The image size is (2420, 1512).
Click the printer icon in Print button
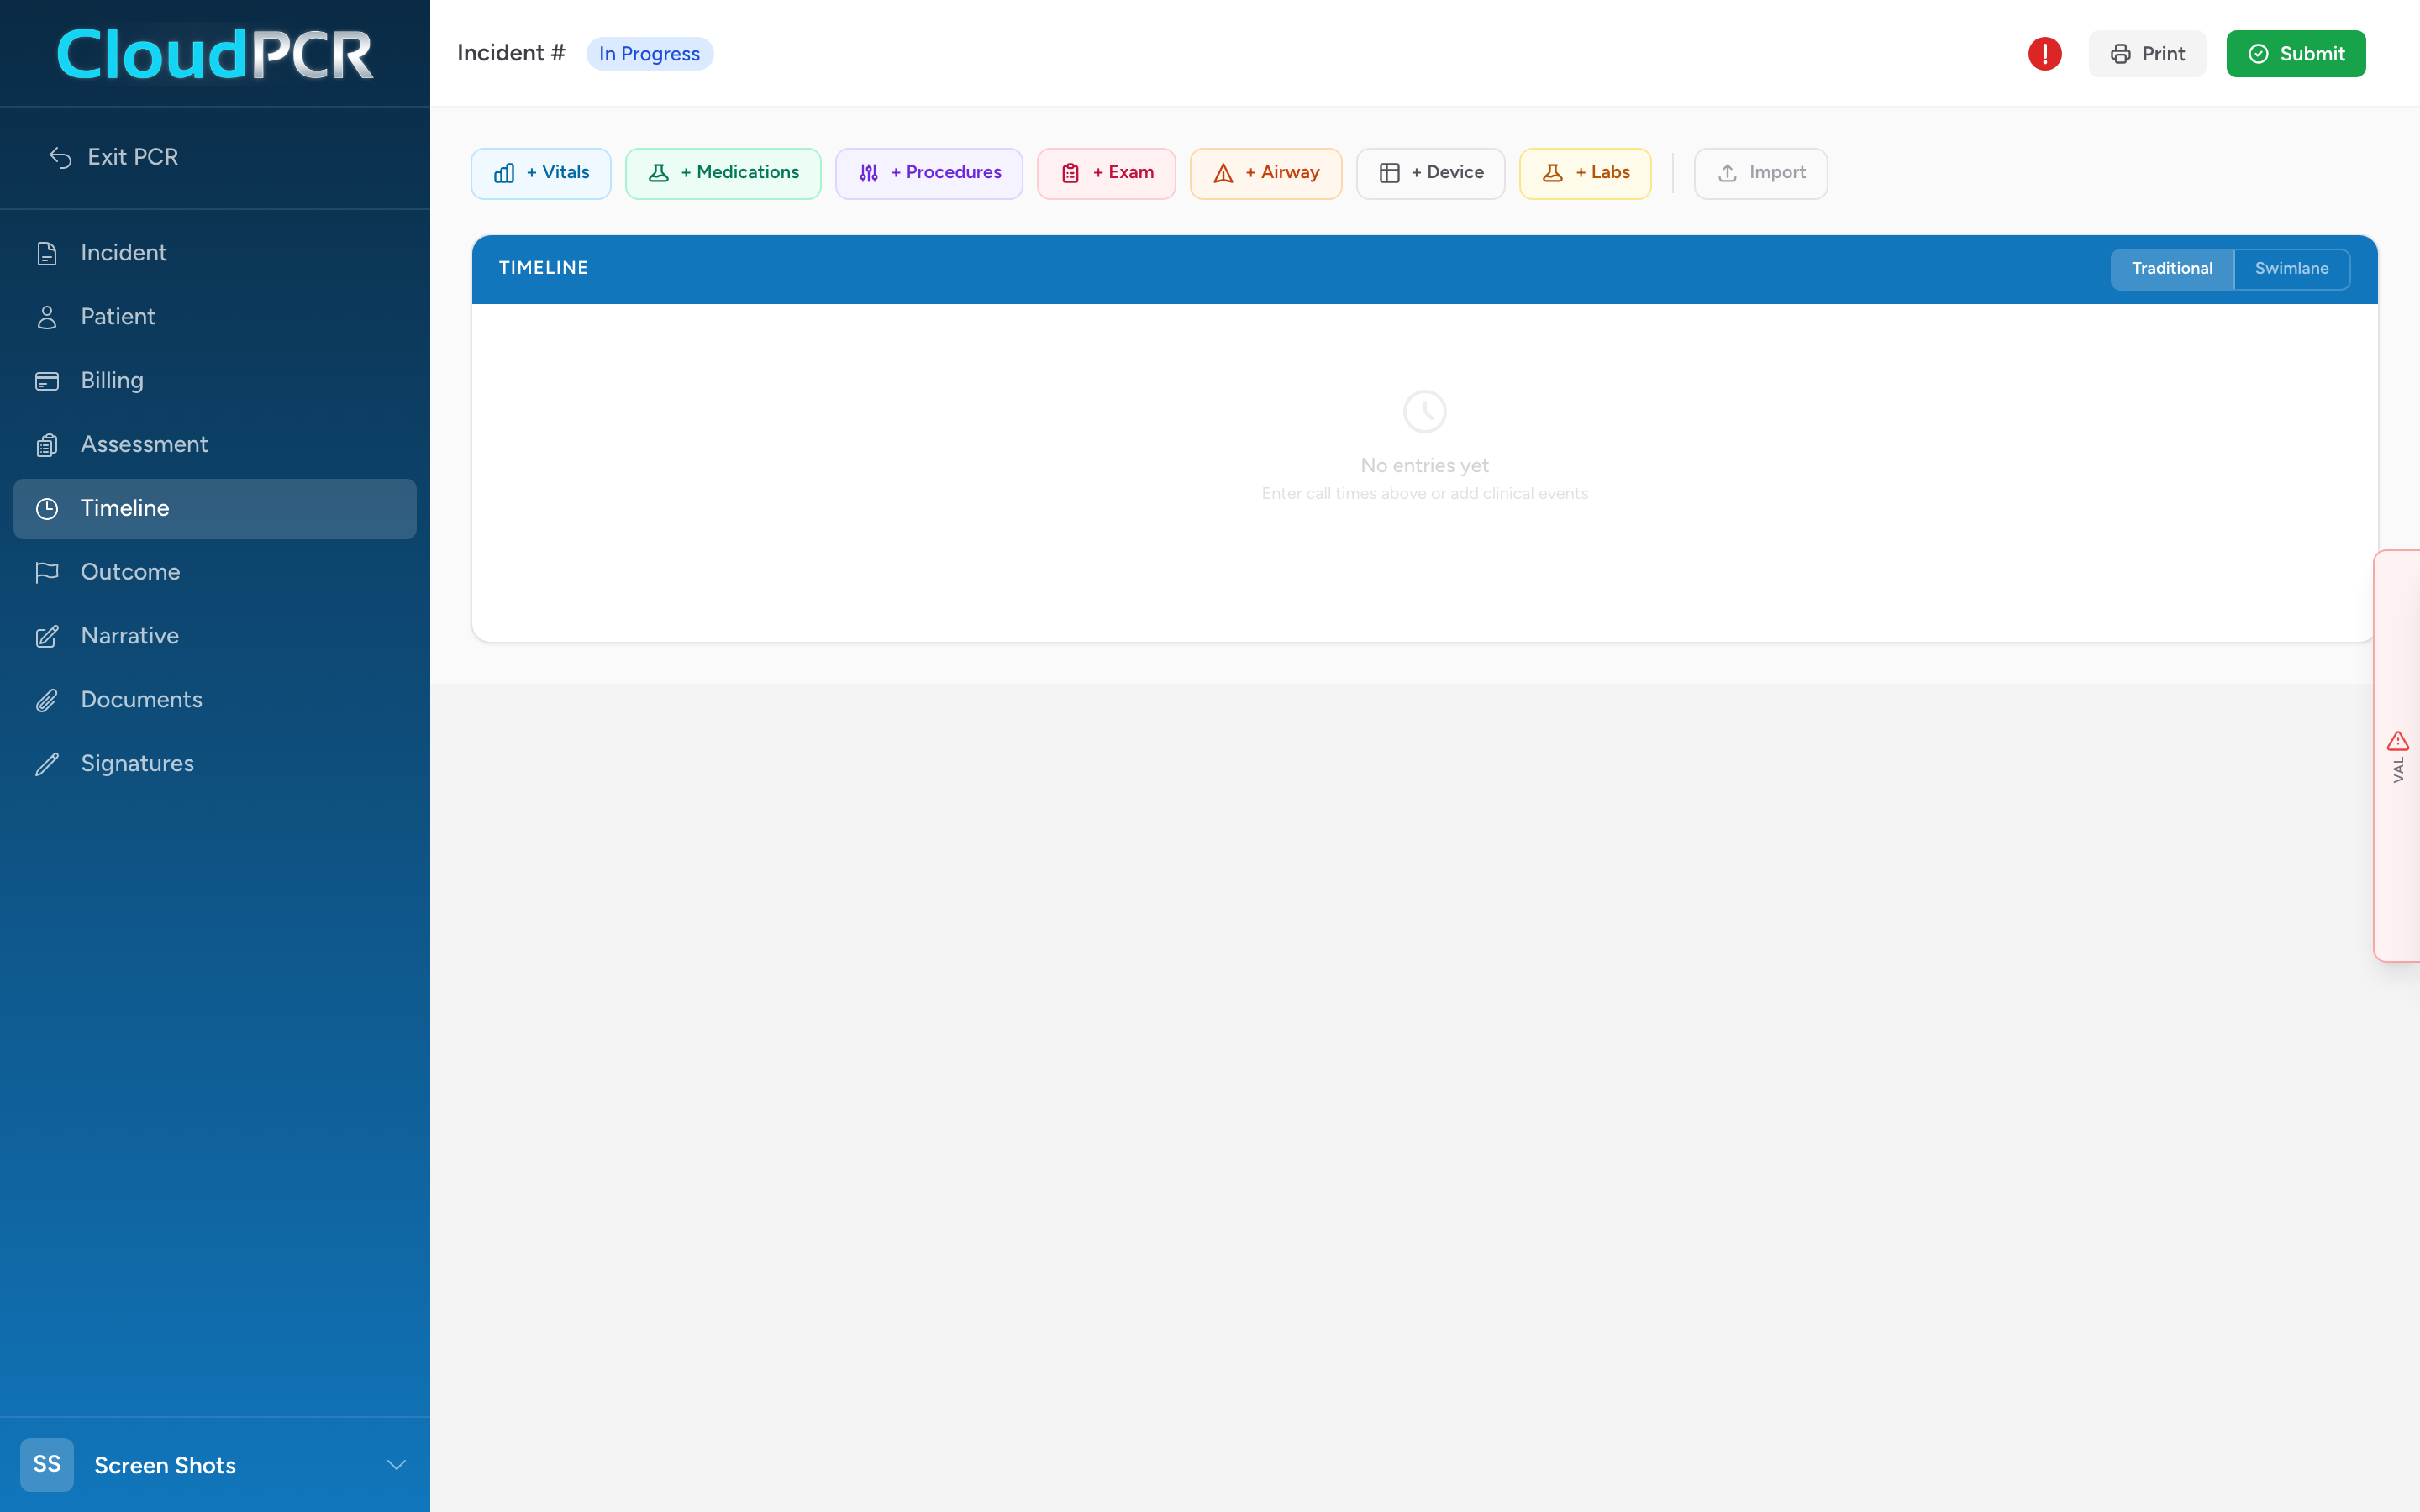[x=2120, y=54]
